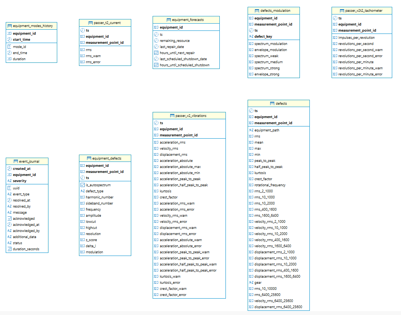This screenshot has height=315, width=401.
Task: Select the severity key column in event_journal
Action: pos(20,181)
